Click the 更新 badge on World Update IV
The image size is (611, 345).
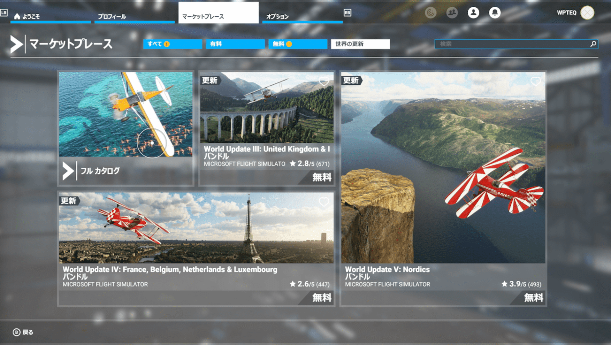point(69,201)
